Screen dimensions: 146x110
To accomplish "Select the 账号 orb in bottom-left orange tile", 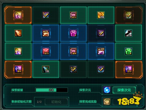I will (x=18, y=69).
